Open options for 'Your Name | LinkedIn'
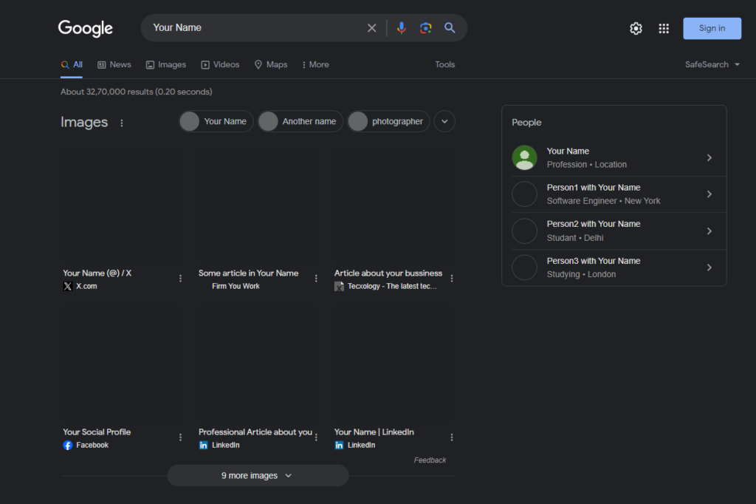The image size is (756, 504). click(452, 437)
